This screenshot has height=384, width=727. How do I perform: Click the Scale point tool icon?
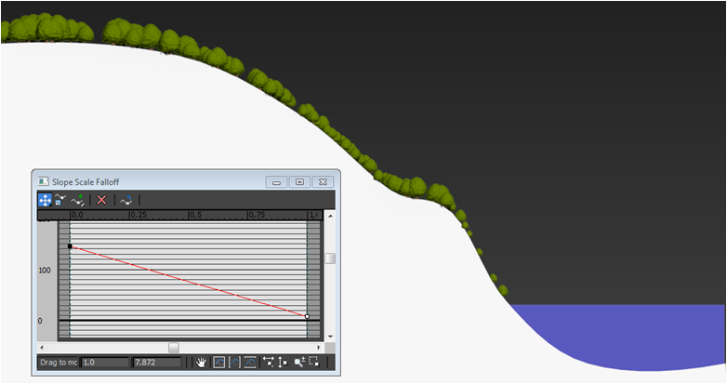pyautogui.click(x=60, y=200)
